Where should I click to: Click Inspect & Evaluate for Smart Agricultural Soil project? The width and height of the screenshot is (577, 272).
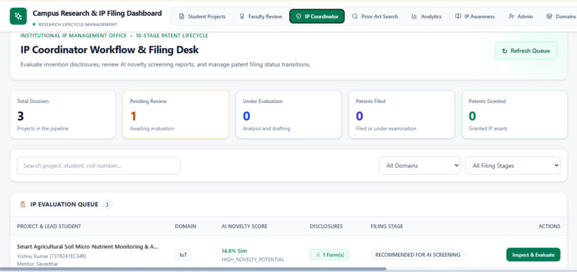point(533,255)
